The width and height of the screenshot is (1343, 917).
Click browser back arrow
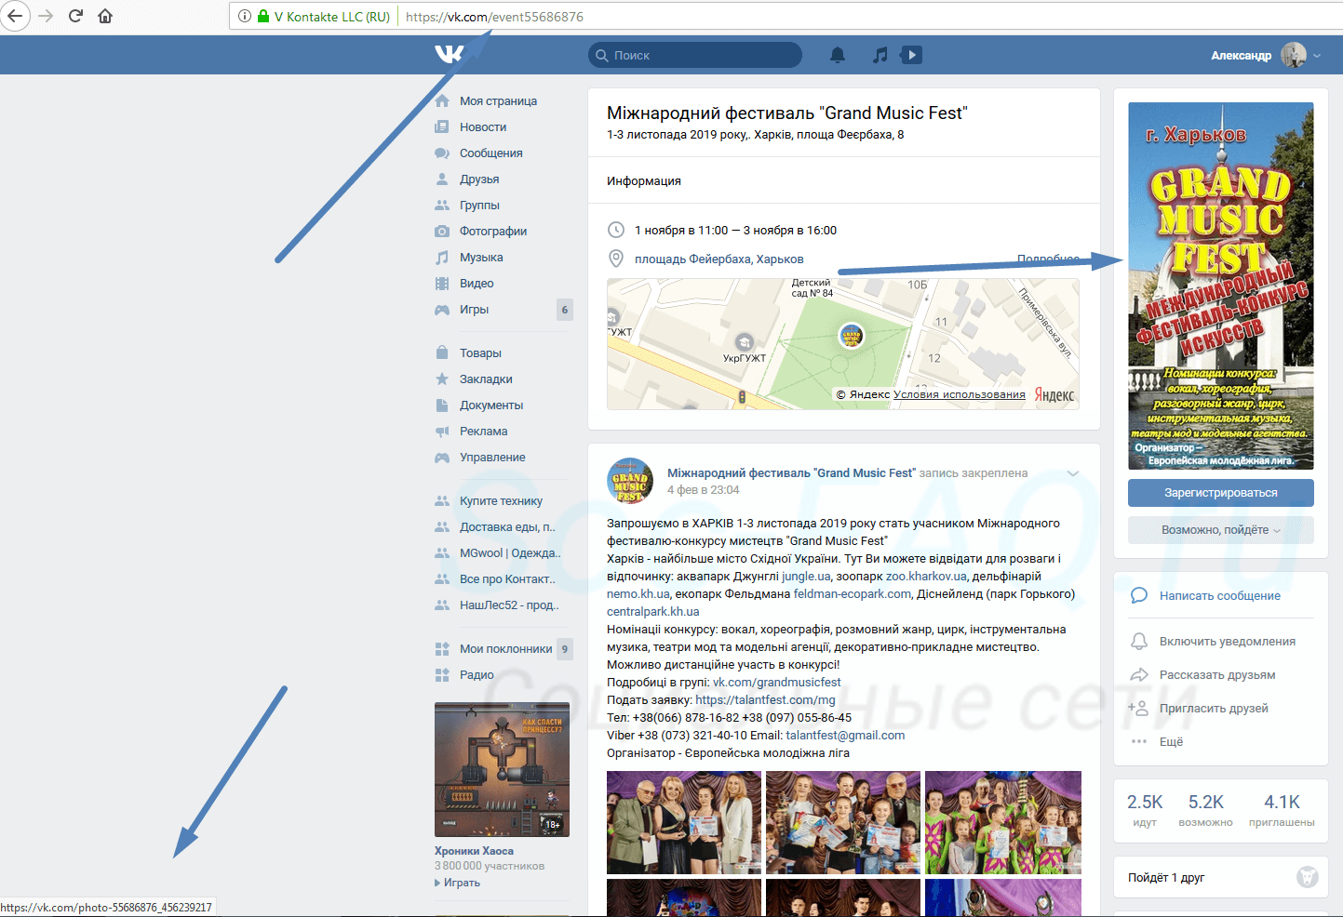[x=15, y=16]
